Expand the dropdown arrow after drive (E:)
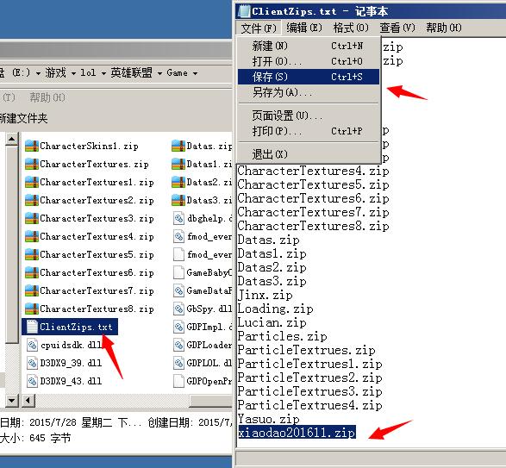 coord(39,73)
